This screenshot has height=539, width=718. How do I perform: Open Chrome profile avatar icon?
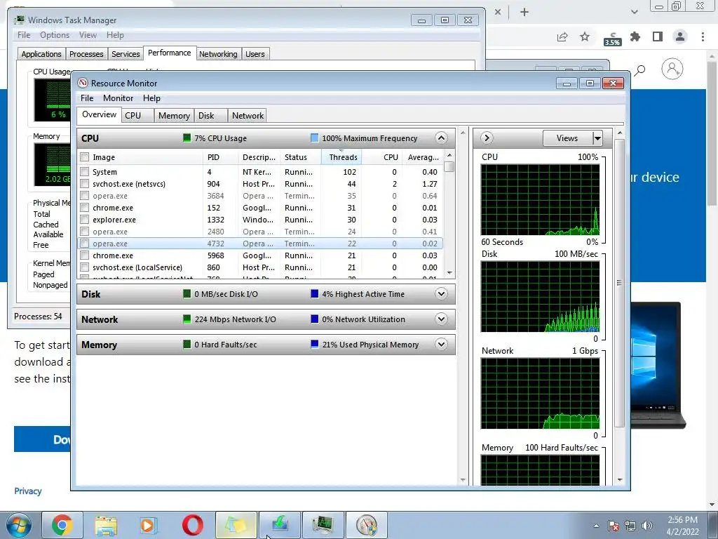pyautogui.click(x=680, y=36)
